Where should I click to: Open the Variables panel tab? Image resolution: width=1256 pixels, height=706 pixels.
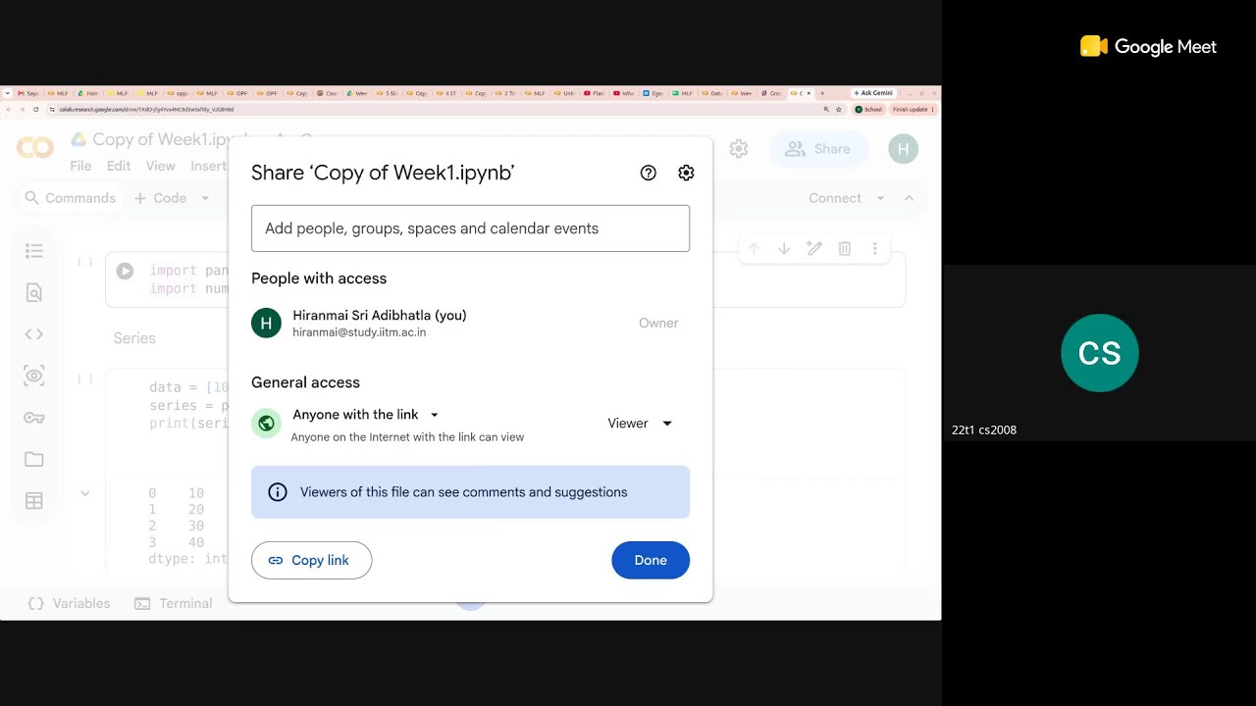click(x=69, y=603)
